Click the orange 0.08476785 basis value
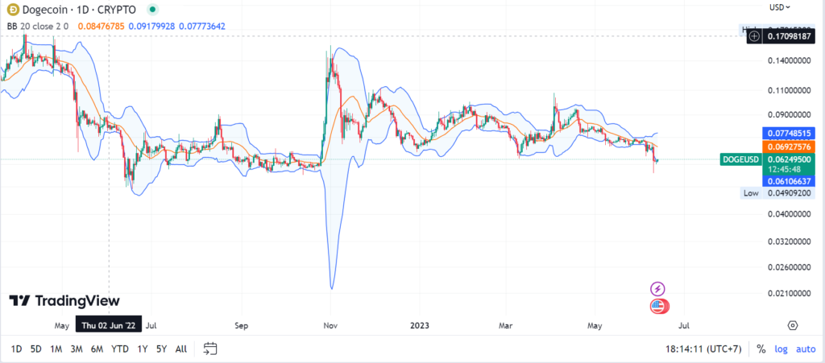Screen dimensions: 825x363 [101, 25]
